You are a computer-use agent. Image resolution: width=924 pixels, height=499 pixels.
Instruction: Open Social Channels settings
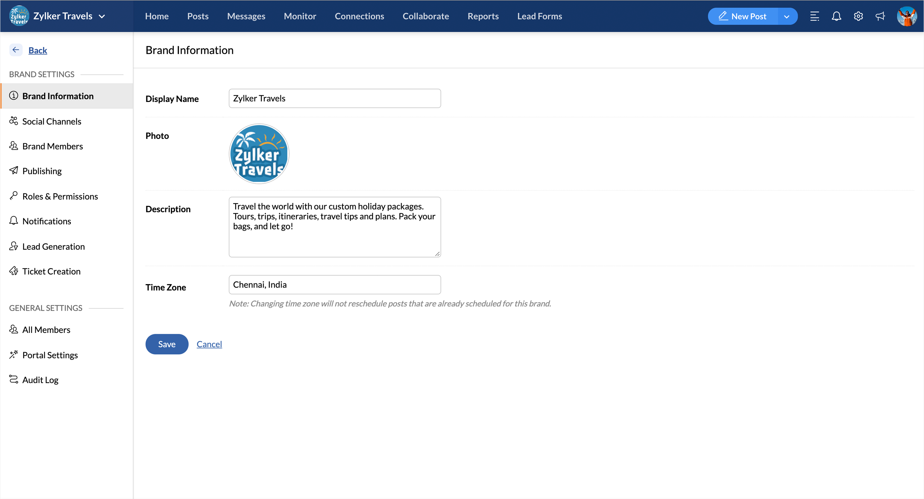pos(52,121)
